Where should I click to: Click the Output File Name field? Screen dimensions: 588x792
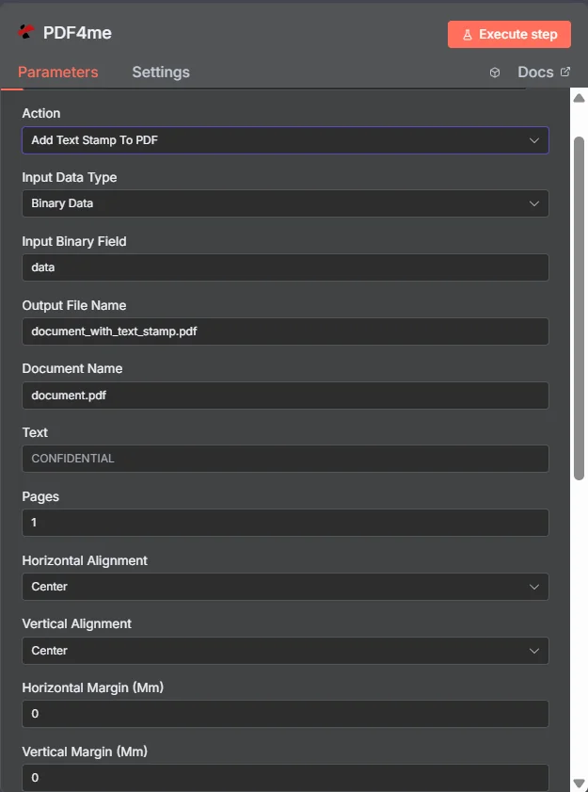click(285, 331)
